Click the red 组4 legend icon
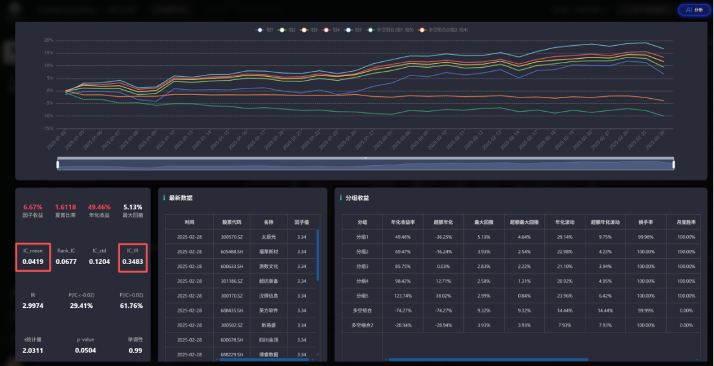 point(327,30)
